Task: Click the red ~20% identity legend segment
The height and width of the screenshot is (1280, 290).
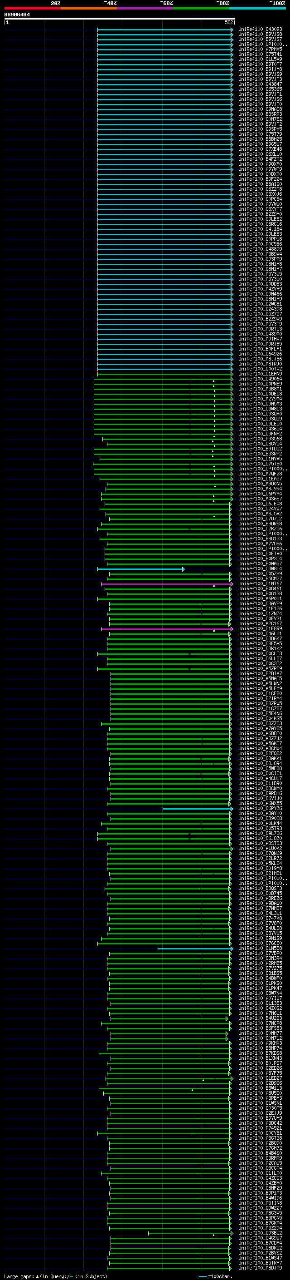Action: pos(32,8)
